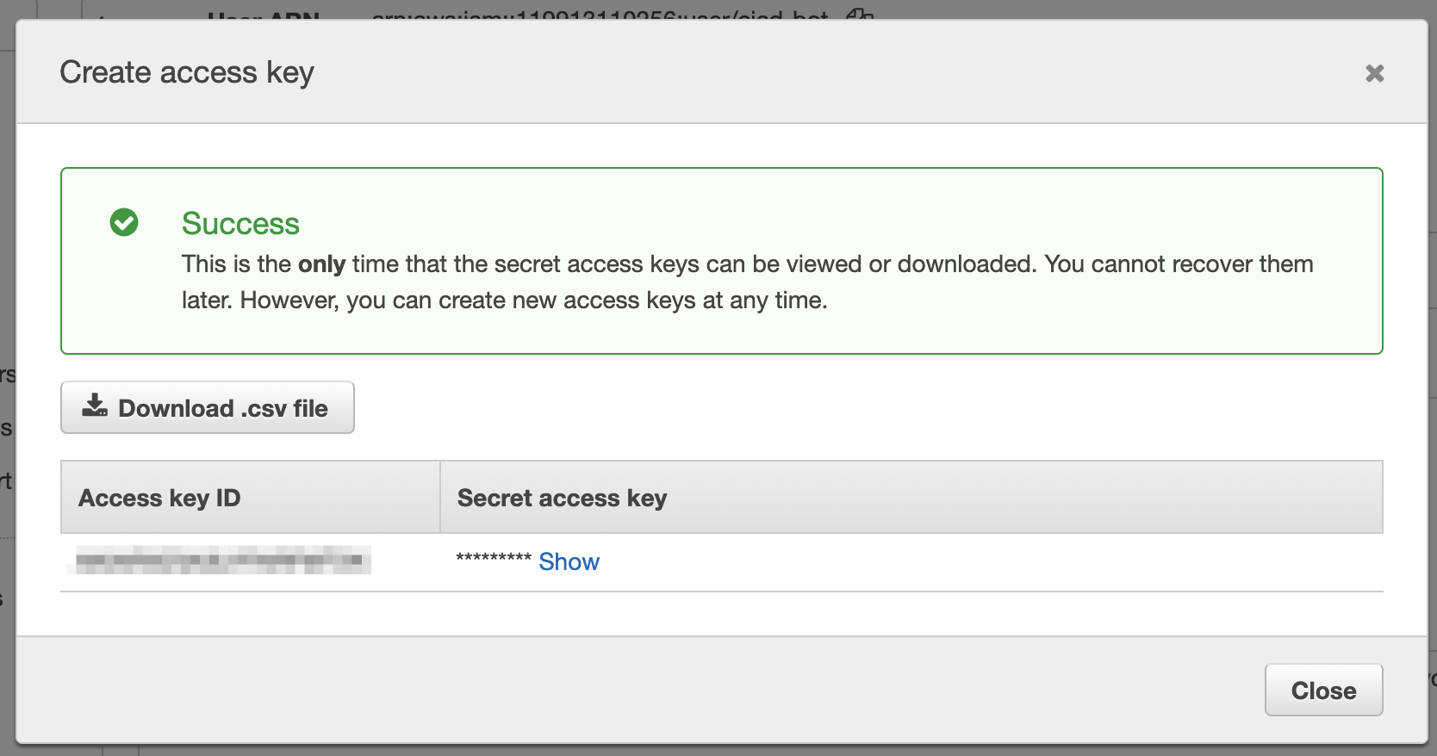This screenshot has height=756, width=1437.
Task: Click the bold word "only" in message
Action: 321,264
